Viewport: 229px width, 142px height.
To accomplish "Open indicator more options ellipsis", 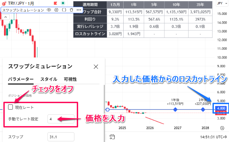I will point(79,10).
